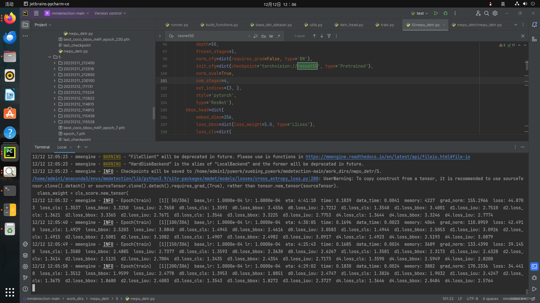Screen dimensions: 540x303
Task: Expand folder 20231212_115528
Action: tap(55, 122)
